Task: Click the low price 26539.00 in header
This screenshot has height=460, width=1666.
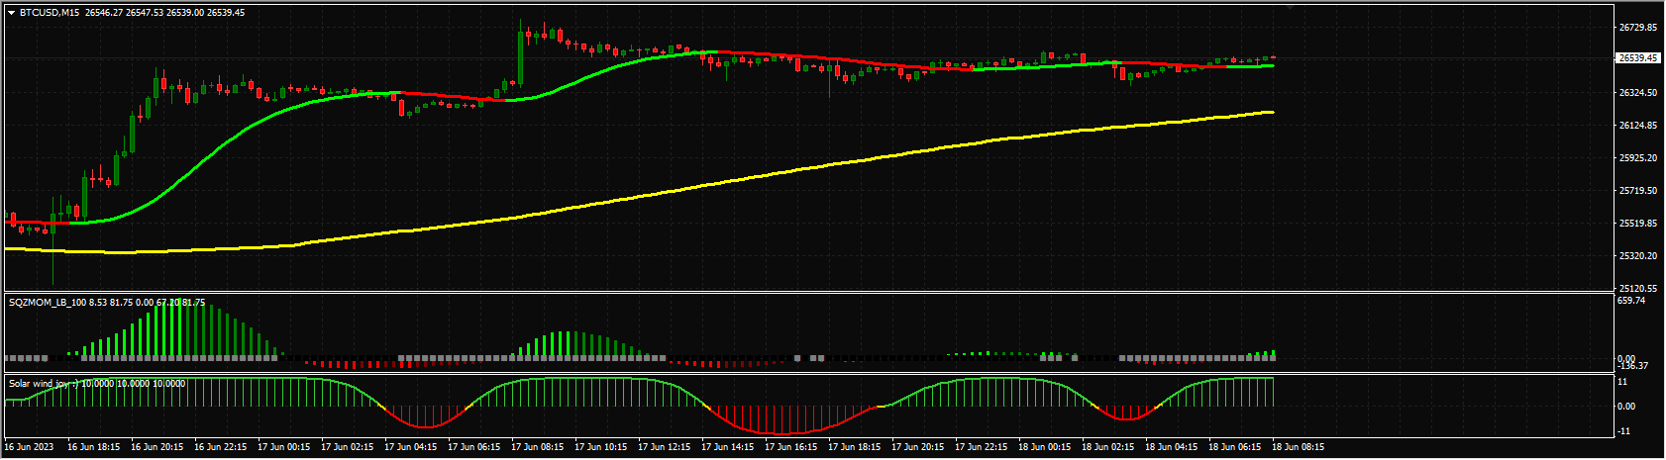Action: coord(186,13)
